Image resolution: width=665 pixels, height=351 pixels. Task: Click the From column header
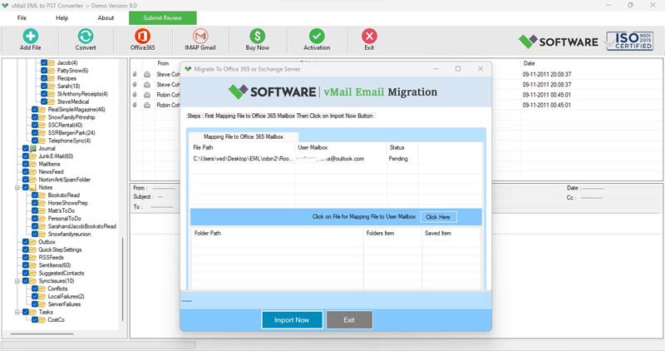tap(163, 63)
